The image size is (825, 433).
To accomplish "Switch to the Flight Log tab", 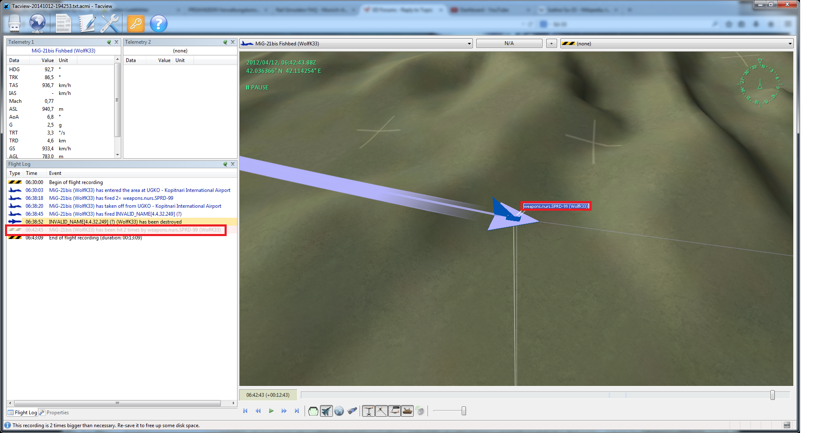I will (x=22, y=413).
